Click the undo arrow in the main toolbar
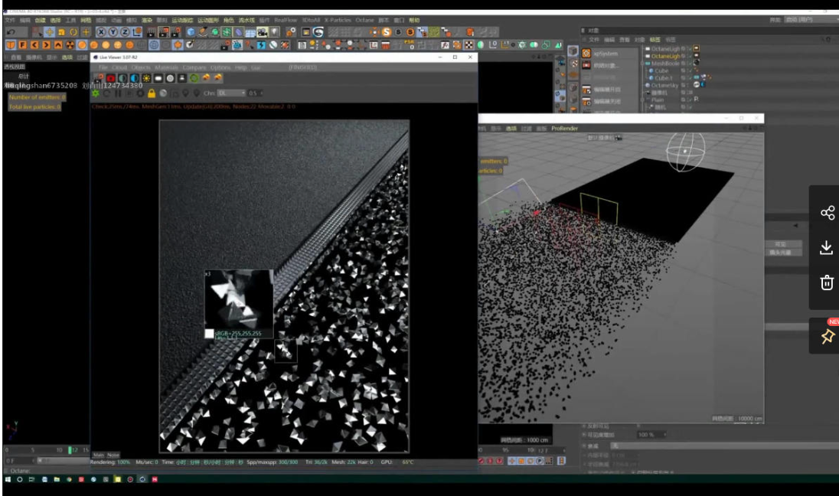 coord(11,32)
